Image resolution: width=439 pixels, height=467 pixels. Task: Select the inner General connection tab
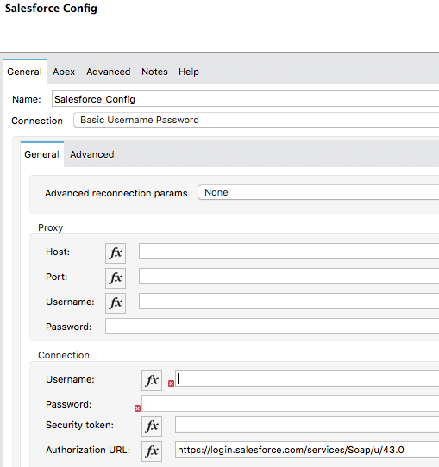pyautogui.click(x=42, y=154)
